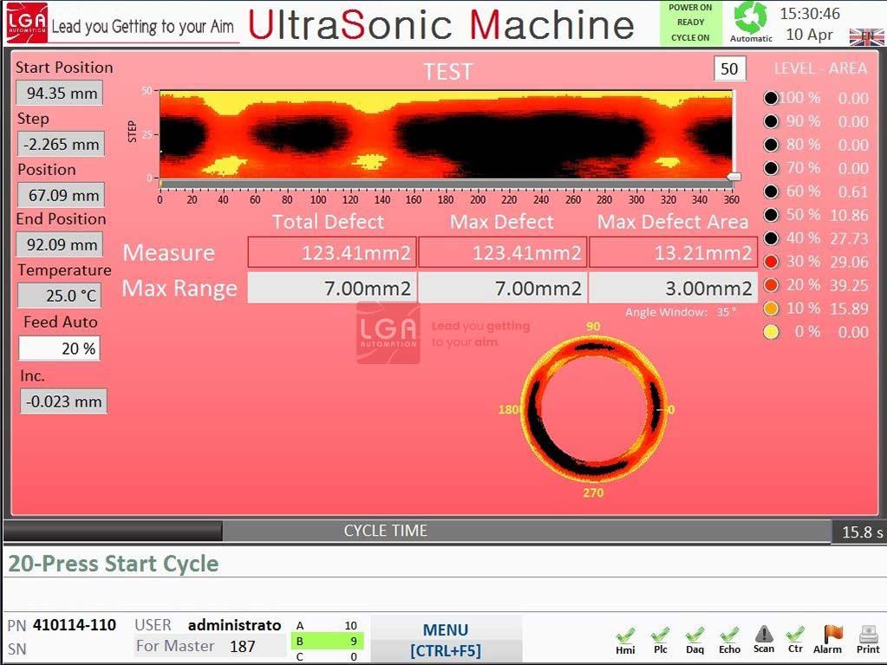The image size is (887, 665).
Task: Click the POWER ON READY CYCLE ON indicator
Action: (x=690, y=23)
